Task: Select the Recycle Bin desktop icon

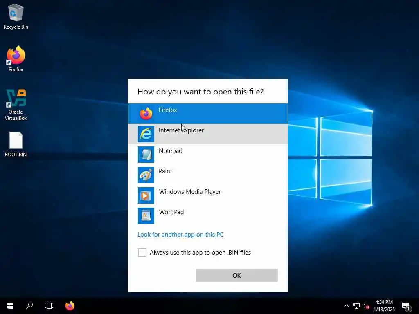Action: point(16,16)
